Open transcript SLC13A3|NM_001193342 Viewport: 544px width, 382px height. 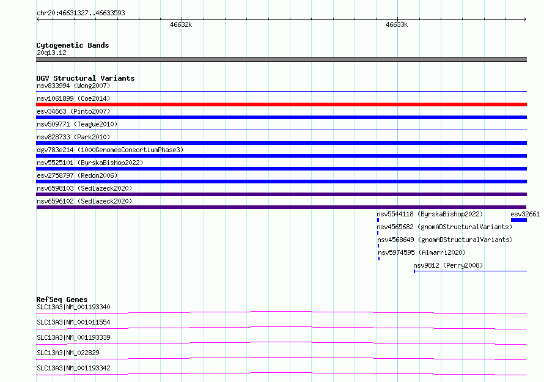point(73,368)
